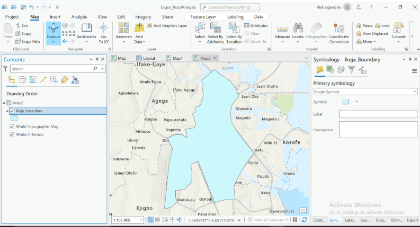Open the Single Symbol symbology dropdown
420x227 pixels.
365,92
